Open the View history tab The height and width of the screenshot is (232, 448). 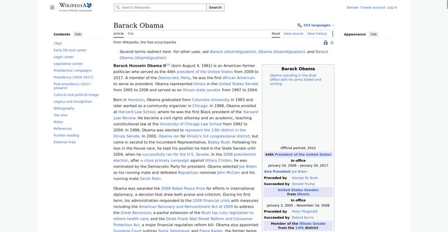click(x=317, y=34)
